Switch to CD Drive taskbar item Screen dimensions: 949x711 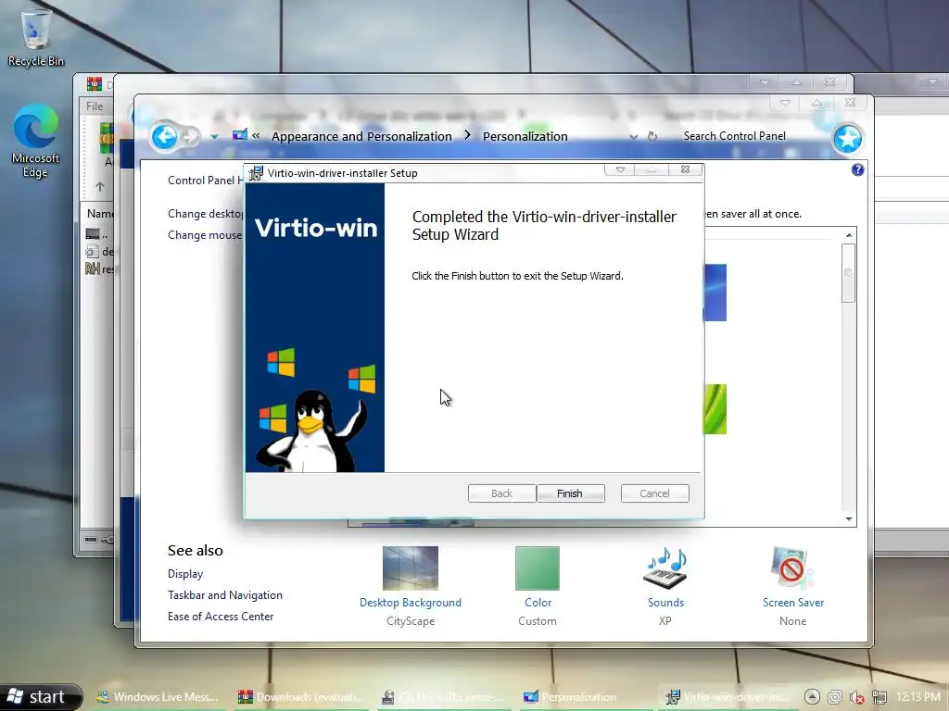pos(444,697)
